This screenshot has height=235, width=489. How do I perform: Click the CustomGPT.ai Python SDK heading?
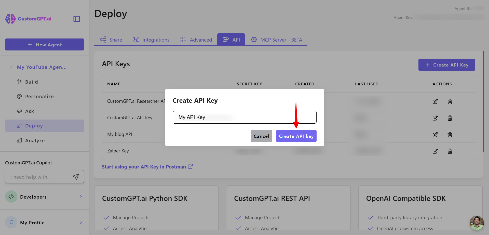[145, 199]
